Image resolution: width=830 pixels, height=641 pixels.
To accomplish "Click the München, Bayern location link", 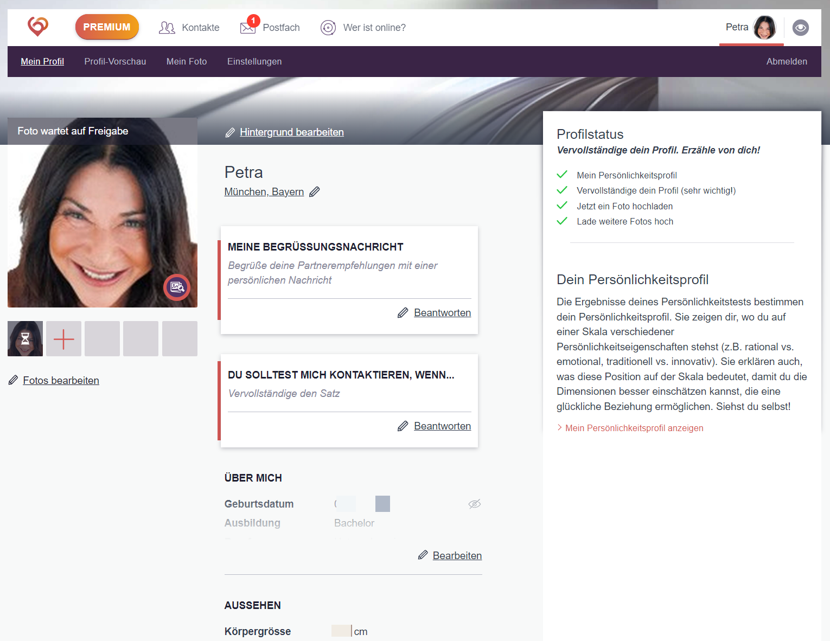I will coord(264,192).
